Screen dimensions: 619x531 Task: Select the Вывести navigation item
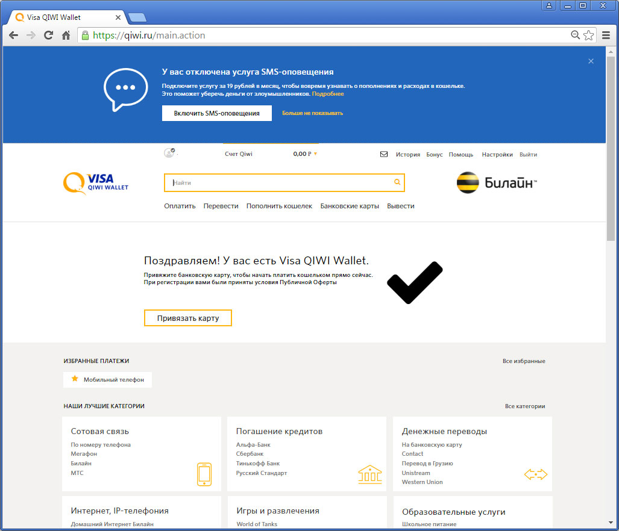(401, 206)
